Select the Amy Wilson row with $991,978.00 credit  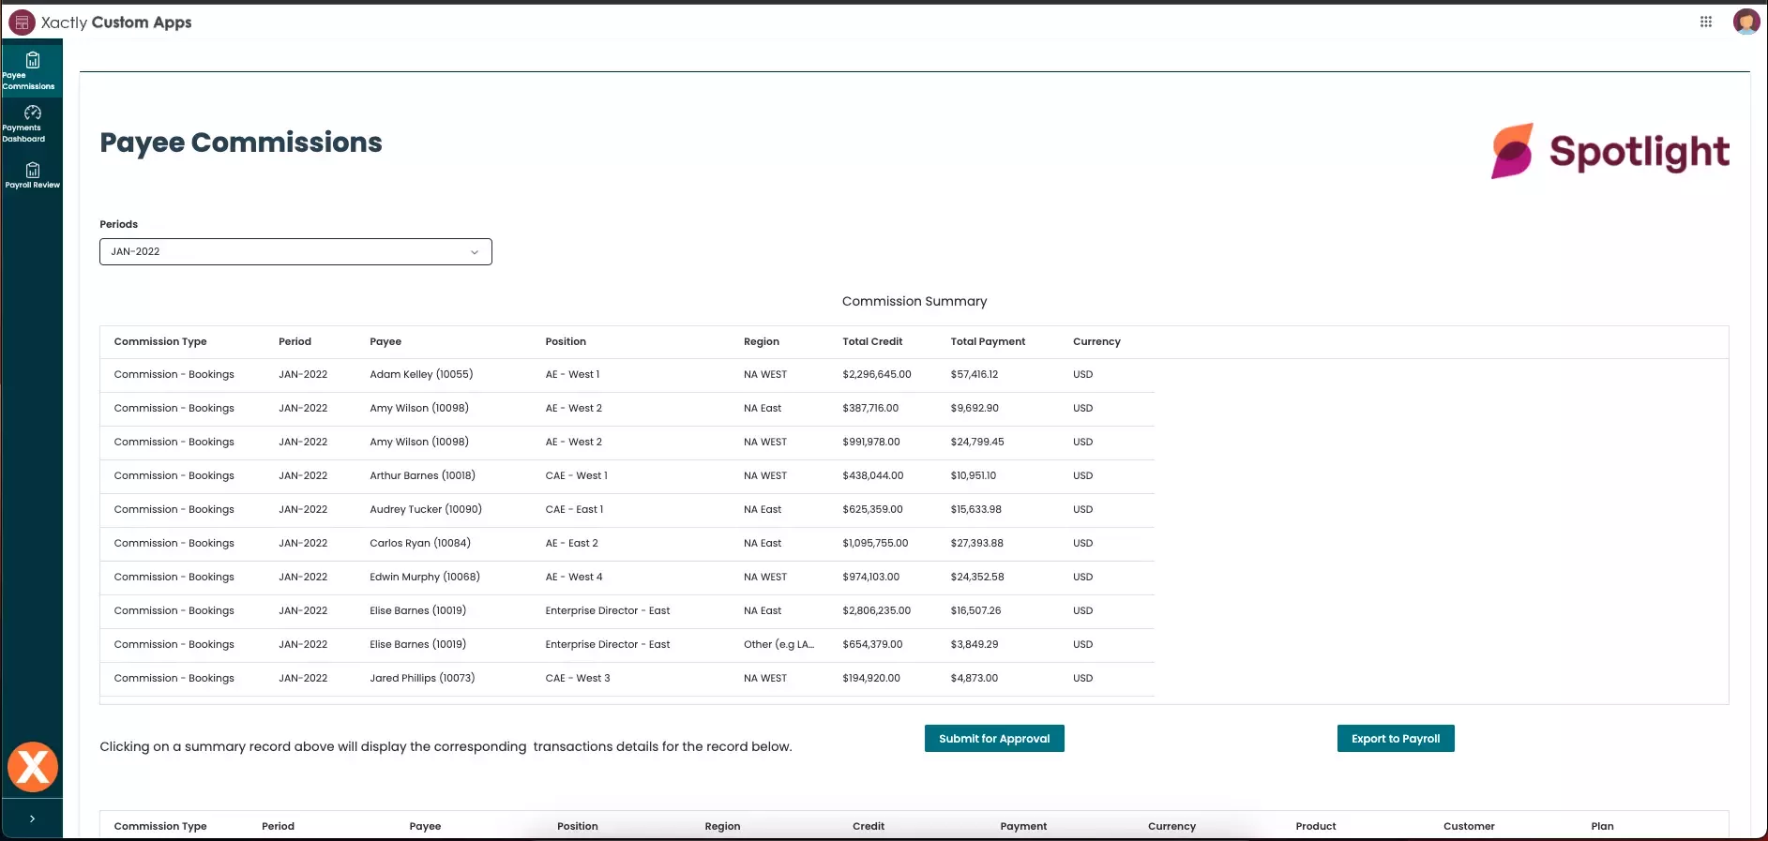[627, 442]
